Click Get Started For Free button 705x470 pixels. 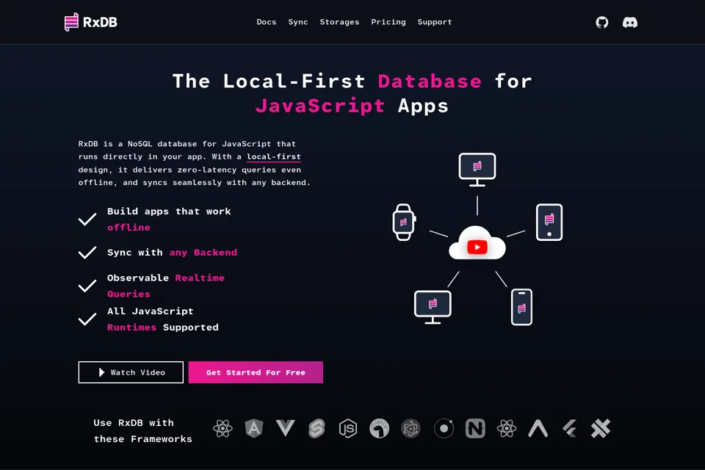(256, 372)
